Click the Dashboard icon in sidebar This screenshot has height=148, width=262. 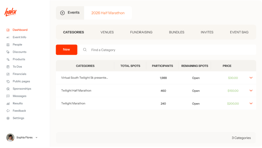coord(8,30)
